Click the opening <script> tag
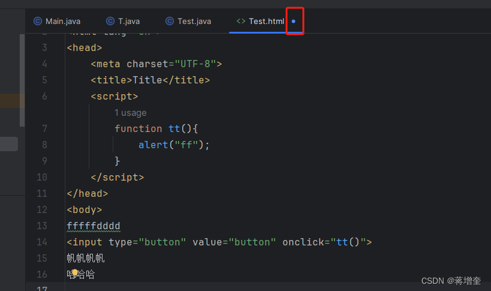 click(x=115, y=96)
